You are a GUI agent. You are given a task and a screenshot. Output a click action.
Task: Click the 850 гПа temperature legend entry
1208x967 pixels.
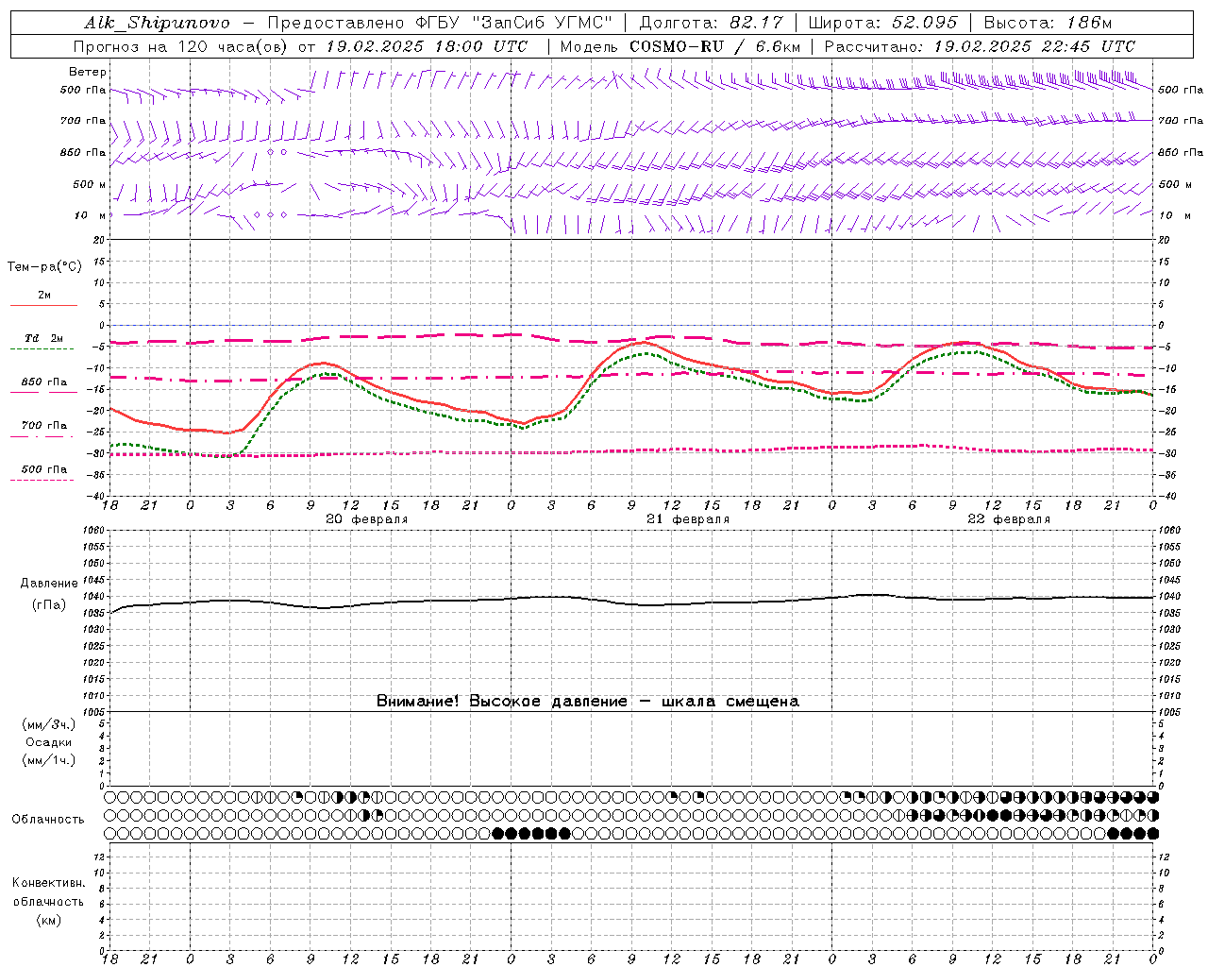(43, 382)
